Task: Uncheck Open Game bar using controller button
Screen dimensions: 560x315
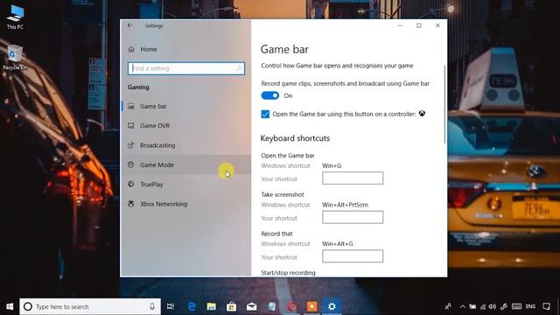Action: pyautogui.click(x=265, y=114)
